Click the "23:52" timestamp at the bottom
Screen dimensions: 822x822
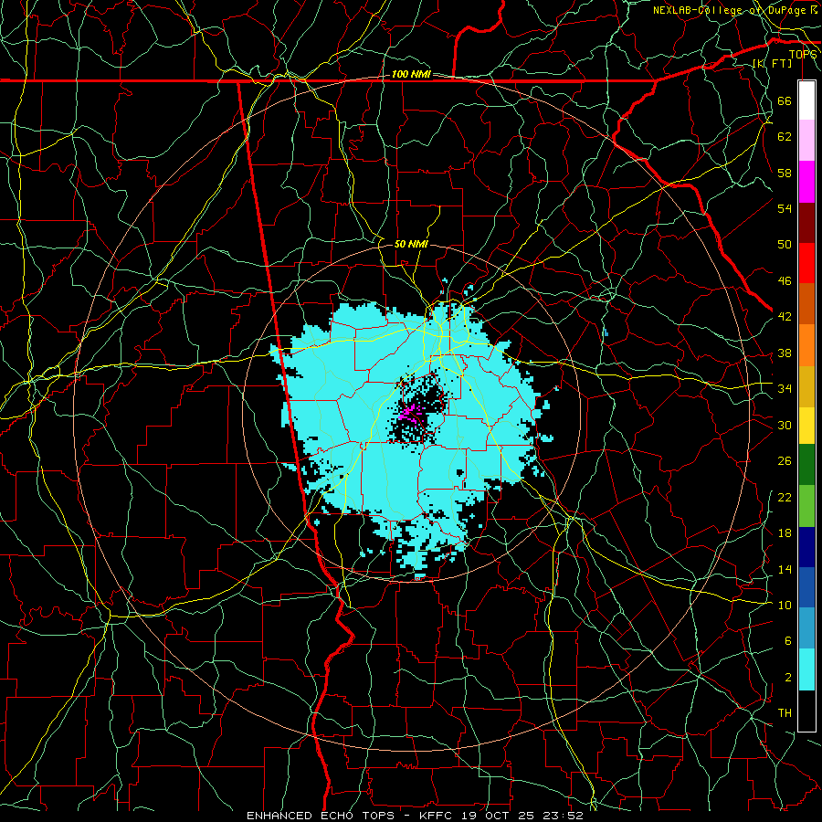563,816
